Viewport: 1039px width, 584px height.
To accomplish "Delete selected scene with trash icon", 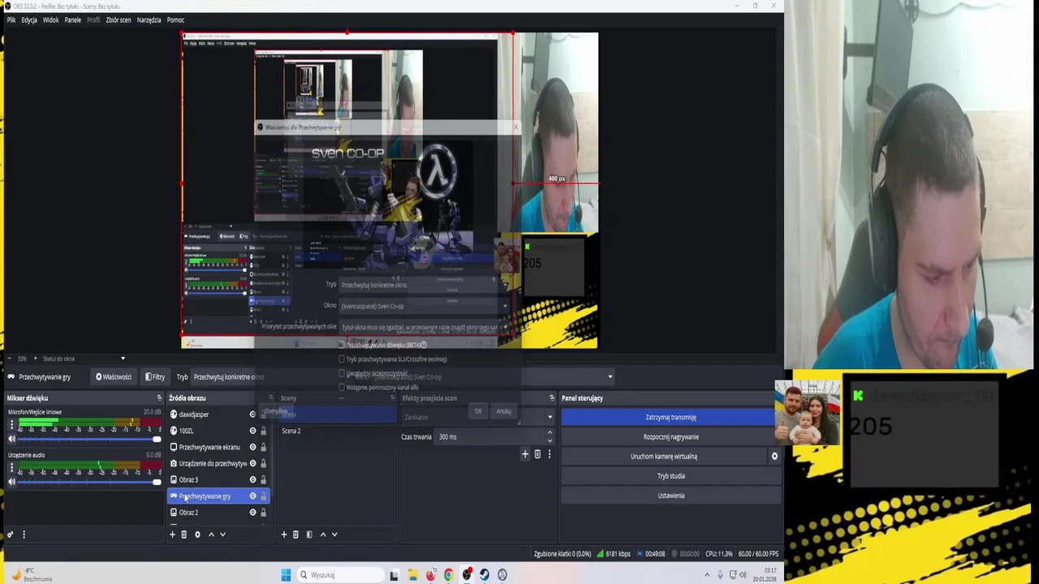I will coord(295,535).
